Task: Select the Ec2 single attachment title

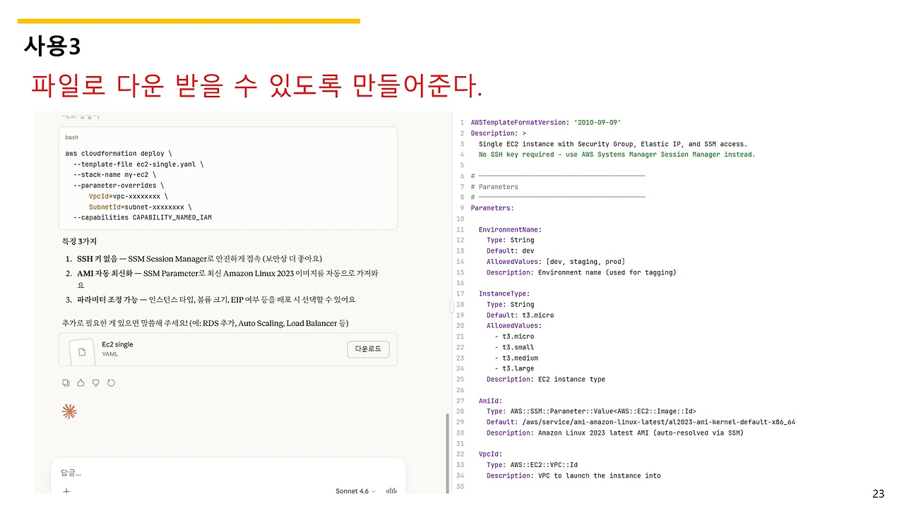Action: pos(117,344)
